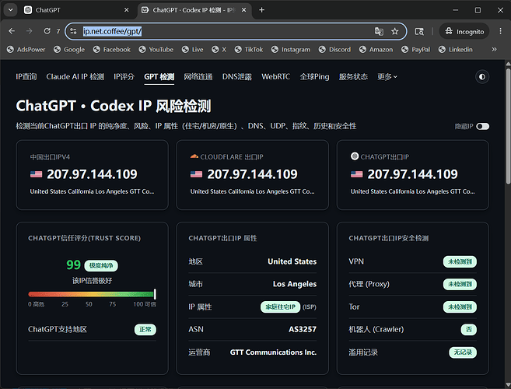Open the PayPal bookmark
Viewport: 511px width, 389px height.
pos(416,50)
